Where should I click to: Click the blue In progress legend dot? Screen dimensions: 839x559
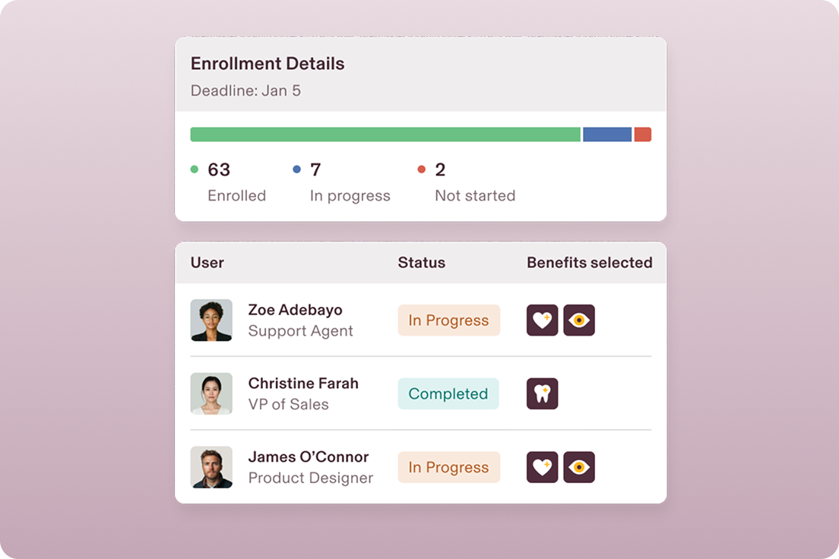click(x=298, y=169)
